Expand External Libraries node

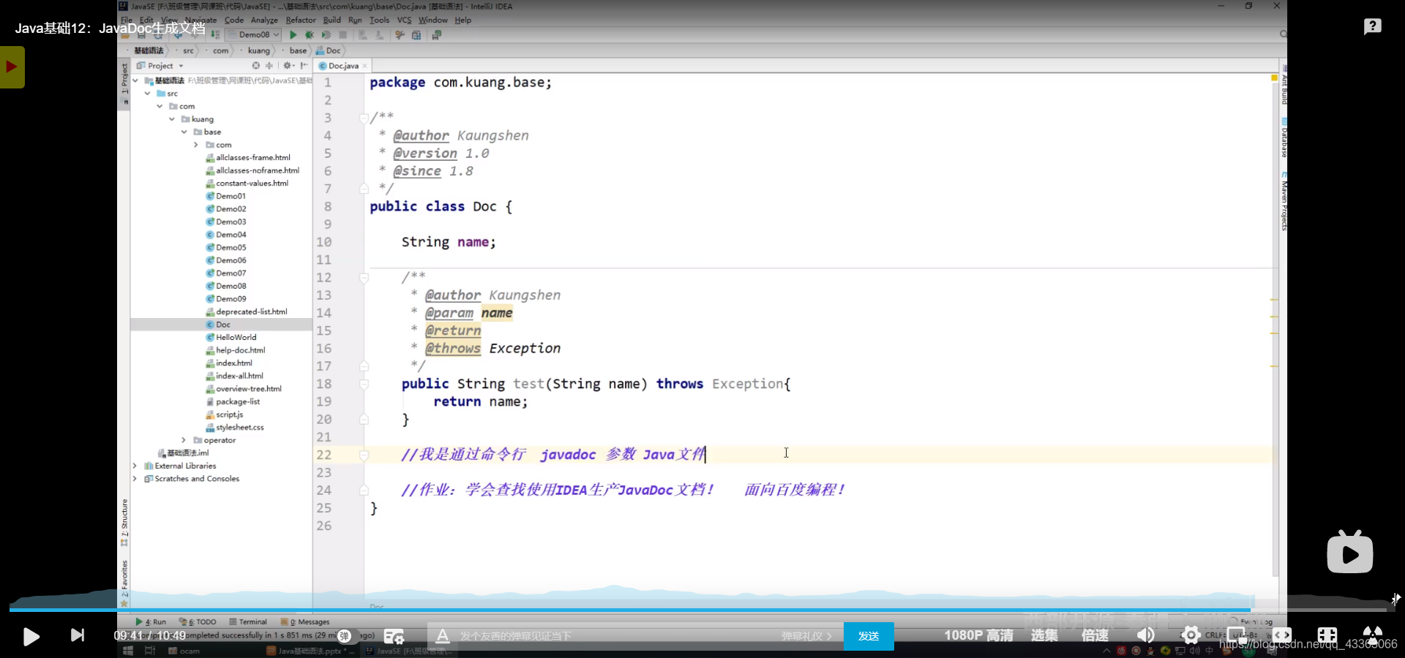[x=135, y=466]
